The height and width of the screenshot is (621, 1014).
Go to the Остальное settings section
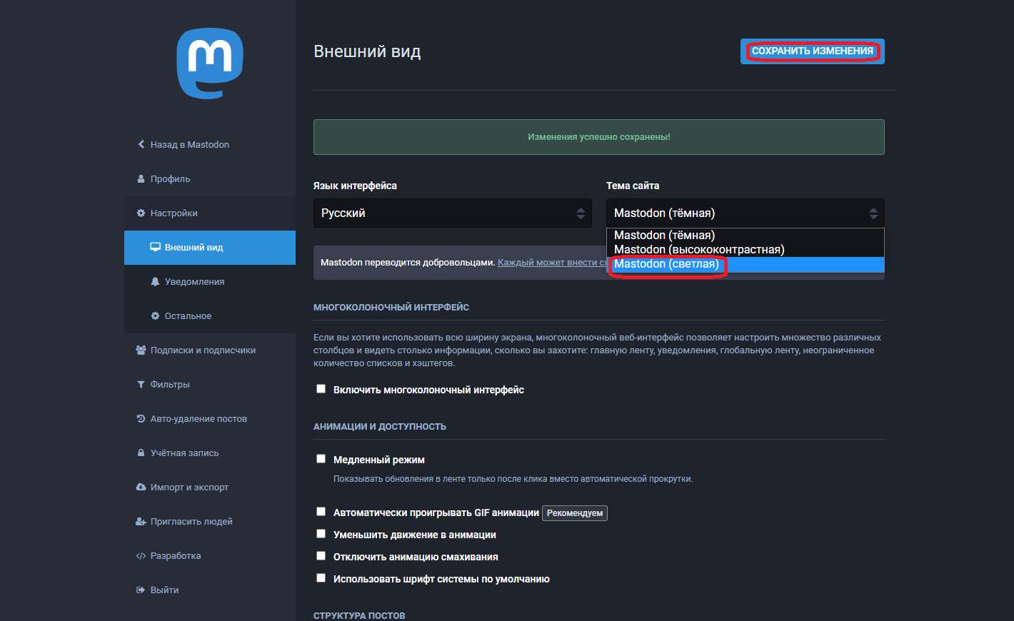188,316
